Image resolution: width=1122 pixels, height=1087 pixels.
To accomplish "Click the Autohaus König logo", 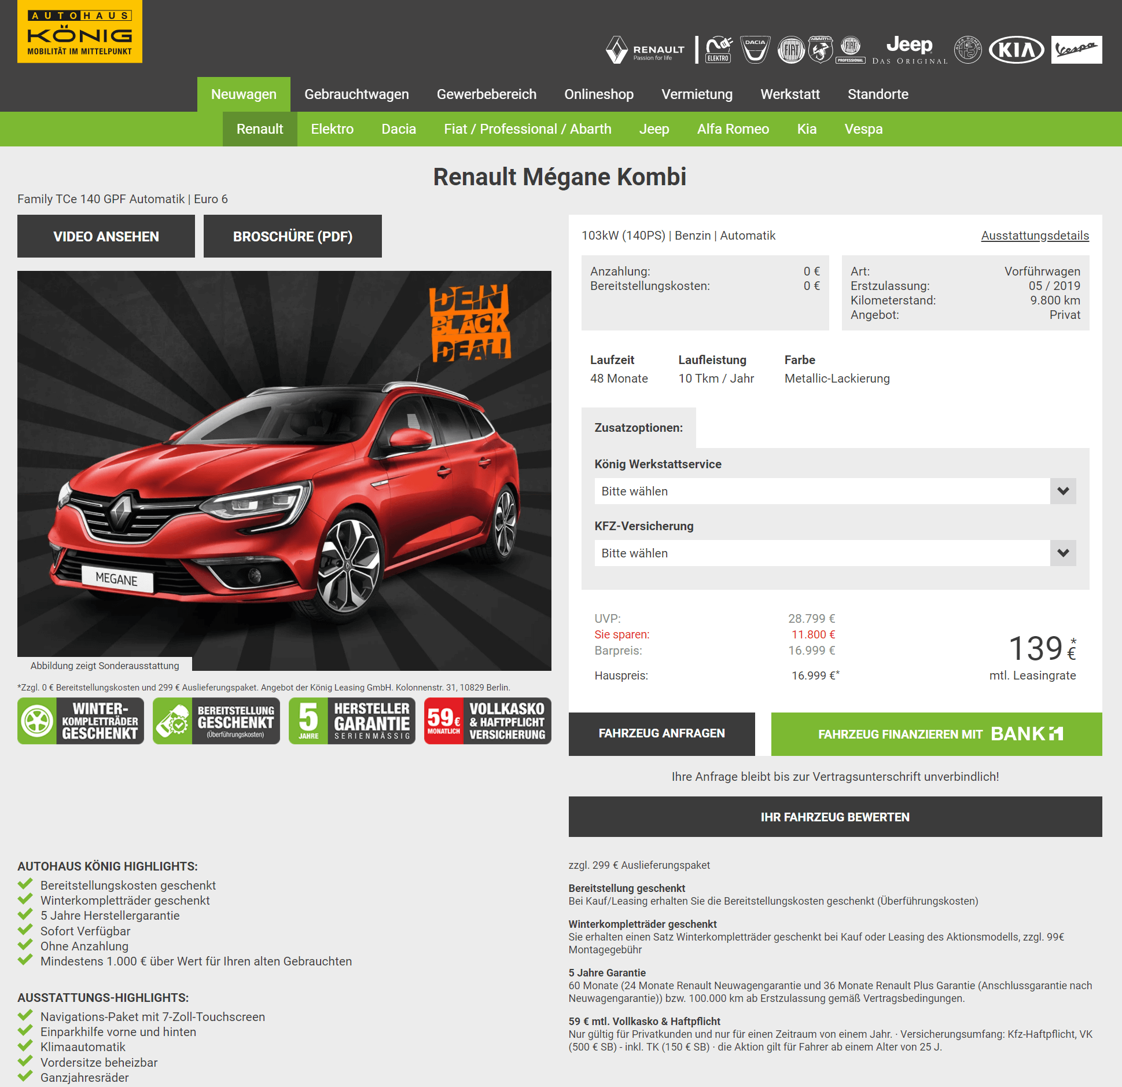I will pos(80,31).
